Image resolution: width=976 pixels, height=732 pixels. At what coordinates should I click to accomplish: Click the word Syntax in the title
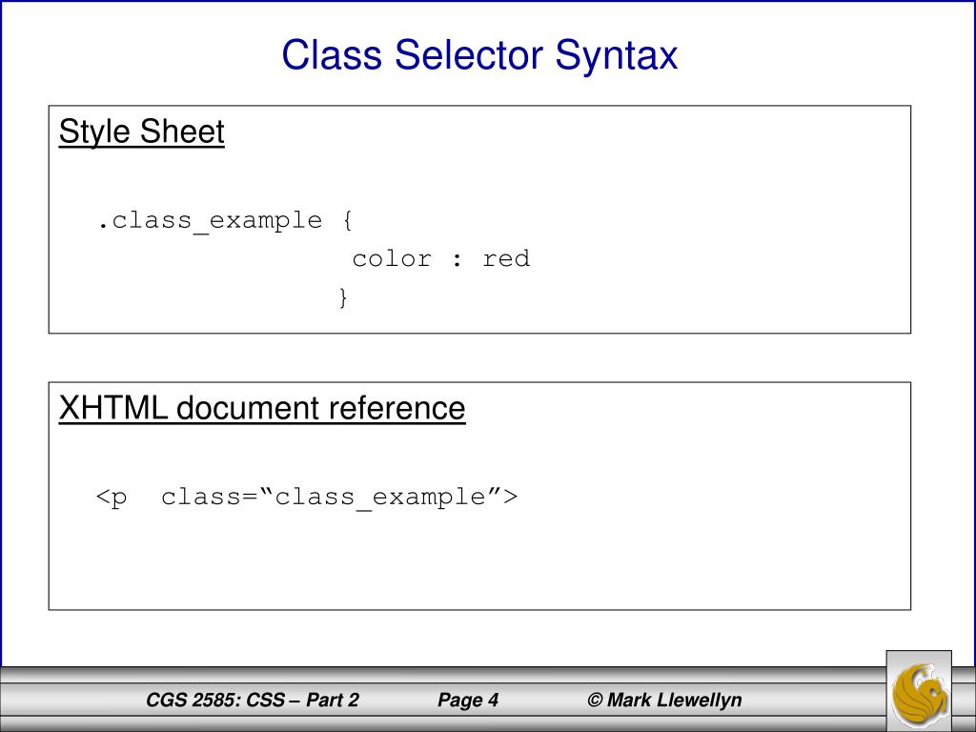tap(617, 56)
